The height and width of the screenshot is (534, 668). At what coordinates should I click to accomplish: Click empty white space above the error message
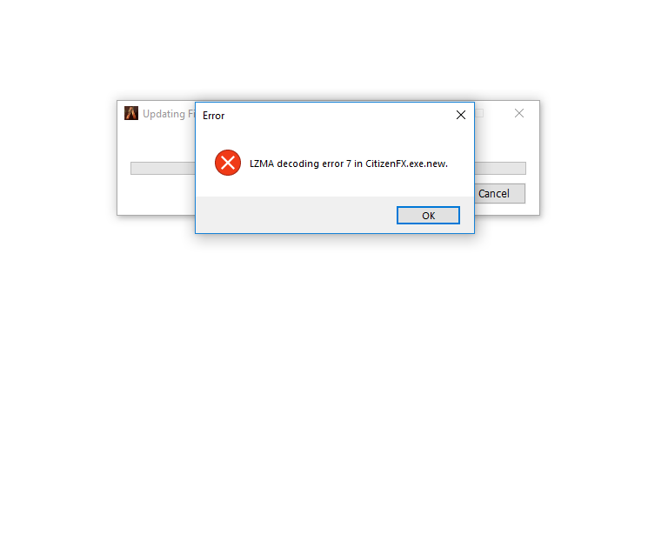pos(335,137)
